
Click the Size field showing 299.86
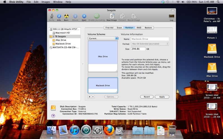138,49
